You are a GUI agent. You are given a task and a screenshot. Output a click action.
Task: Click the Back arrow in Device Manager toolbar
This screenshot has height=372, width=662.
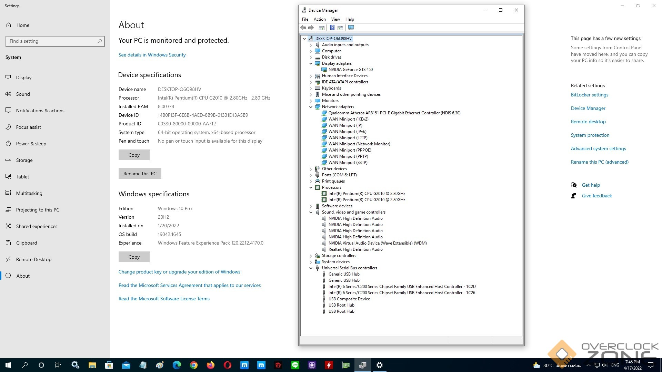tap(303, 28)
